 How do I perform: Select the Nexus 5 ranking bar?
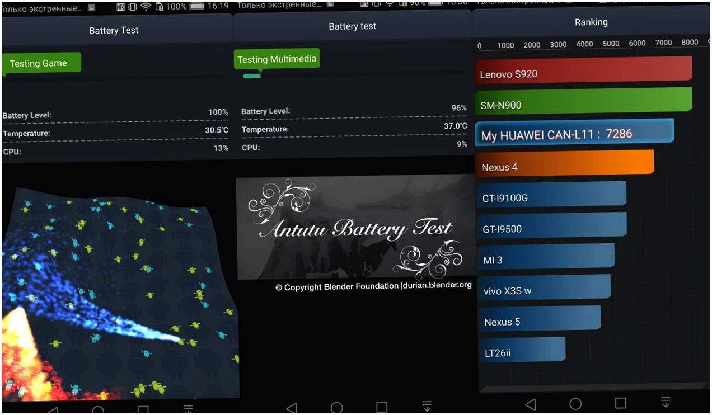pyautogui.click(x=540, y=319)
